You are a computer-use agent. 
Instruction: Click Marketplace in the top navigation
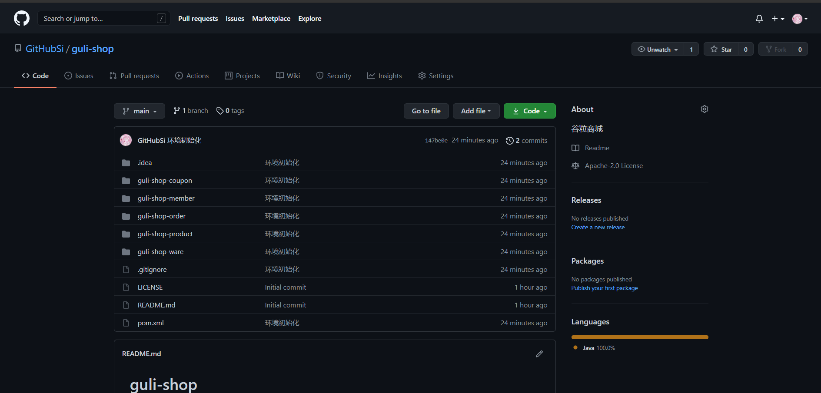click(271, 18)
